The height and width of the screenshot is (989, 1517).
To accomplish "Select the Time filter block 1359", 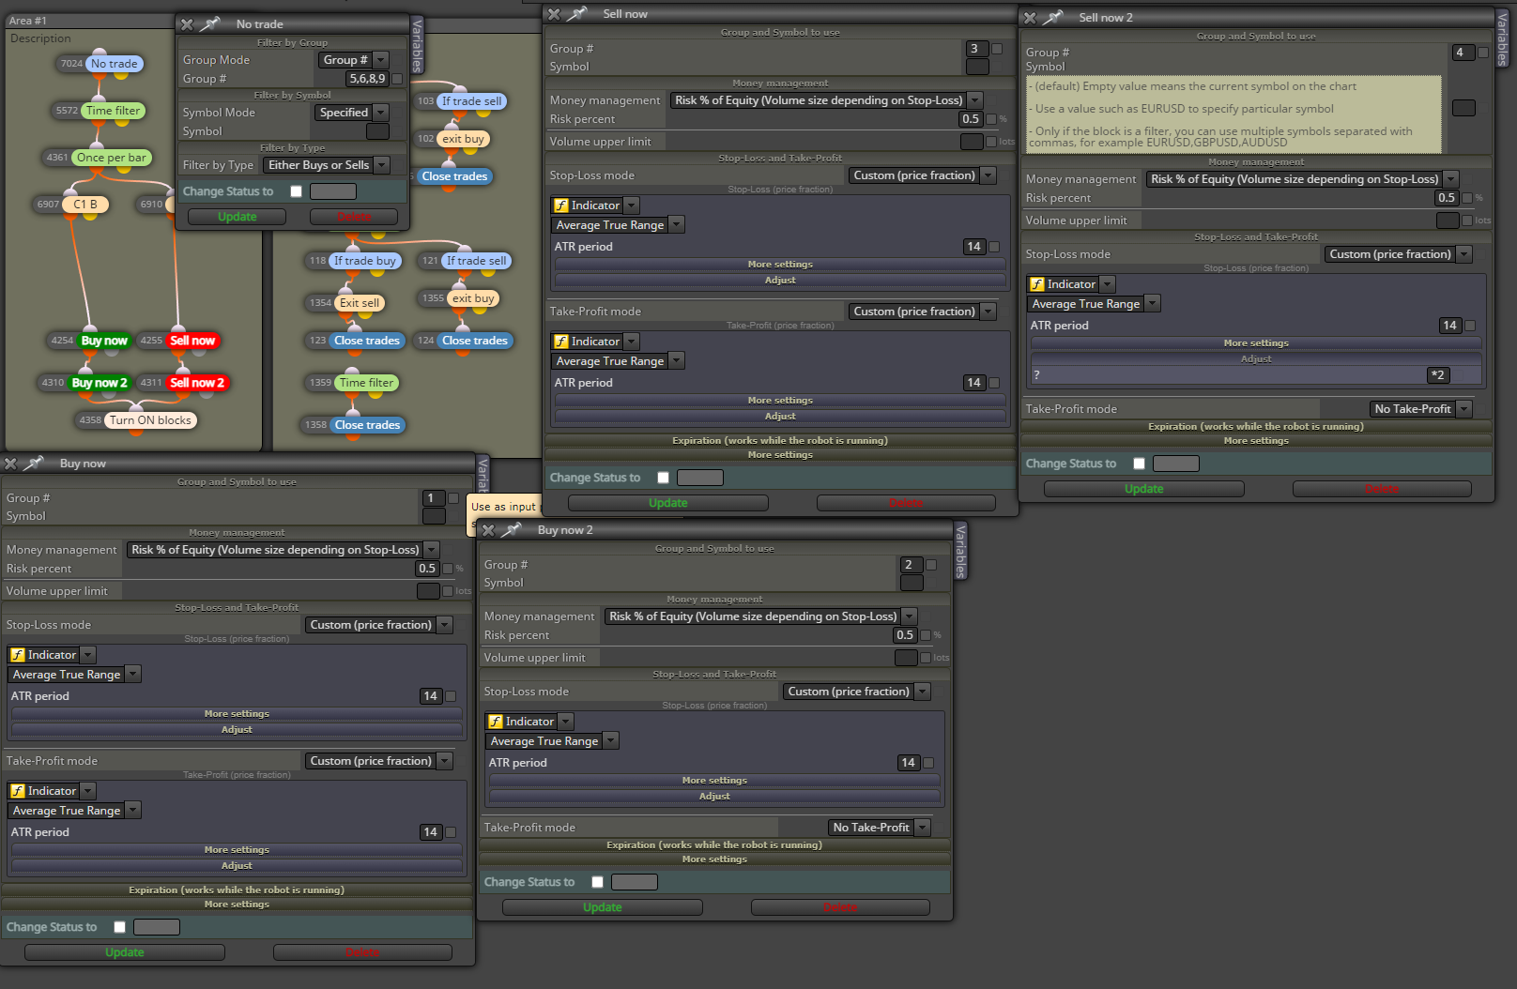I will tap(367, 383).
